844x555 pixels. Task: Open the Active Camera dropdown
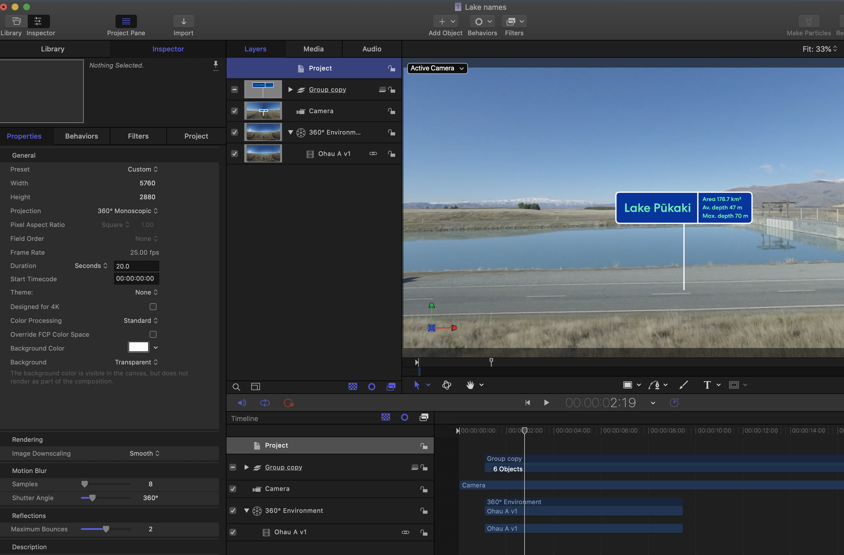click(x=437, y=68)
